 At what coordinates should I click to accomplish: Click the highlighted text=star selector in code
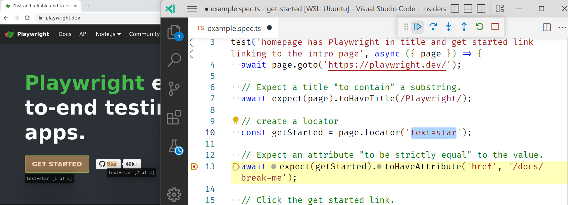tap(433, 133)
